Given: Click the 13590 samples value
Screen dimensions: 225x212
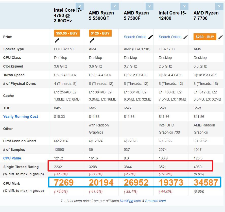Looking at the screenshot, I should click(59, 150).
